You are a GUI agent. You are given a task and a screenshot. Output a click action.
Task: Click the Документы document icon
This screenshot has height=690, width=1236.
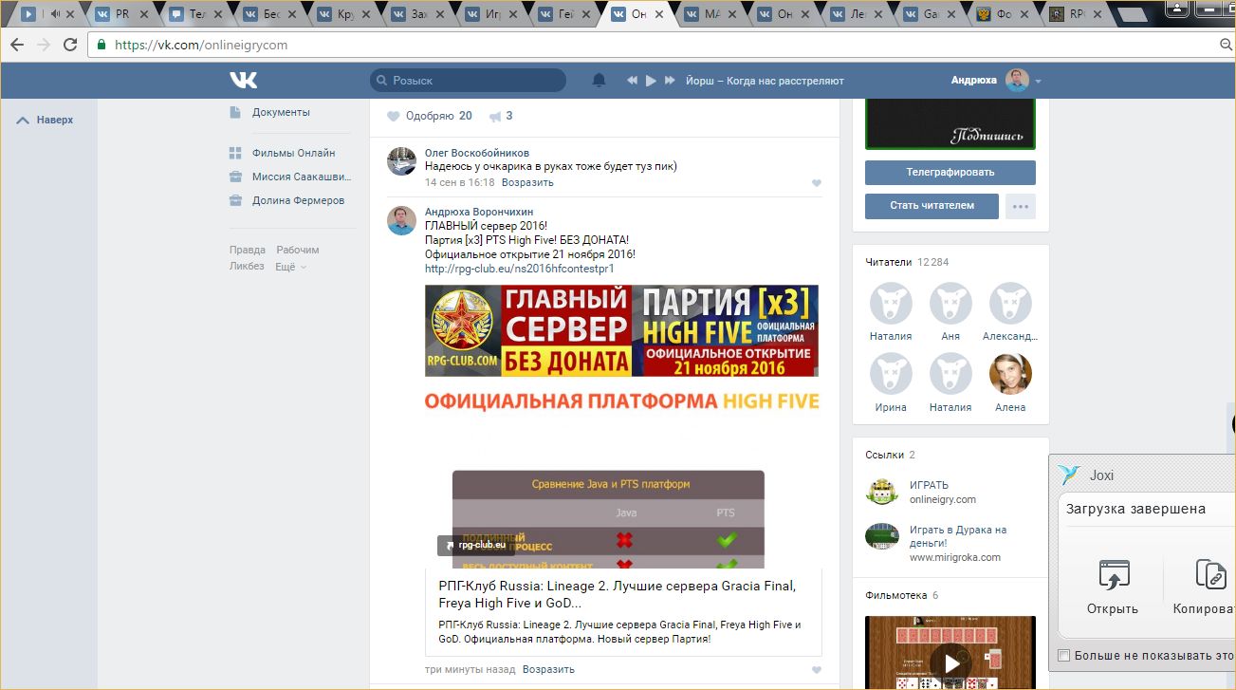tap(235, 112)
